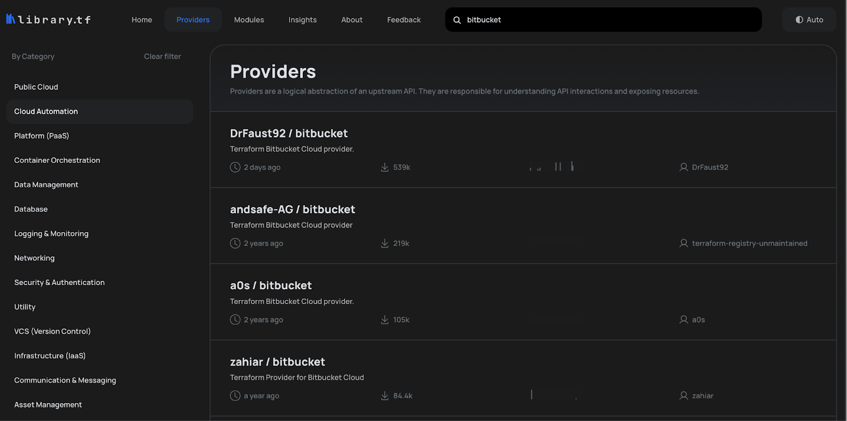This screenshot has height=421, width=847.
Task: Click the download icon next to 539k
Action: coord(385,167)
